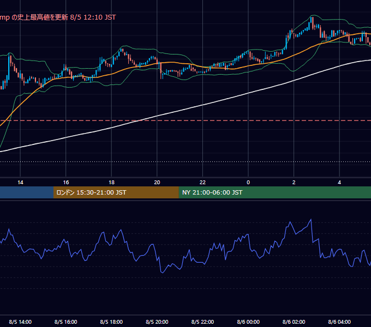Select the NY 21:00-06:00 JST session bar
Image resolution: width=371 pixels, height=327 pixels.
[x=274, y=192]
